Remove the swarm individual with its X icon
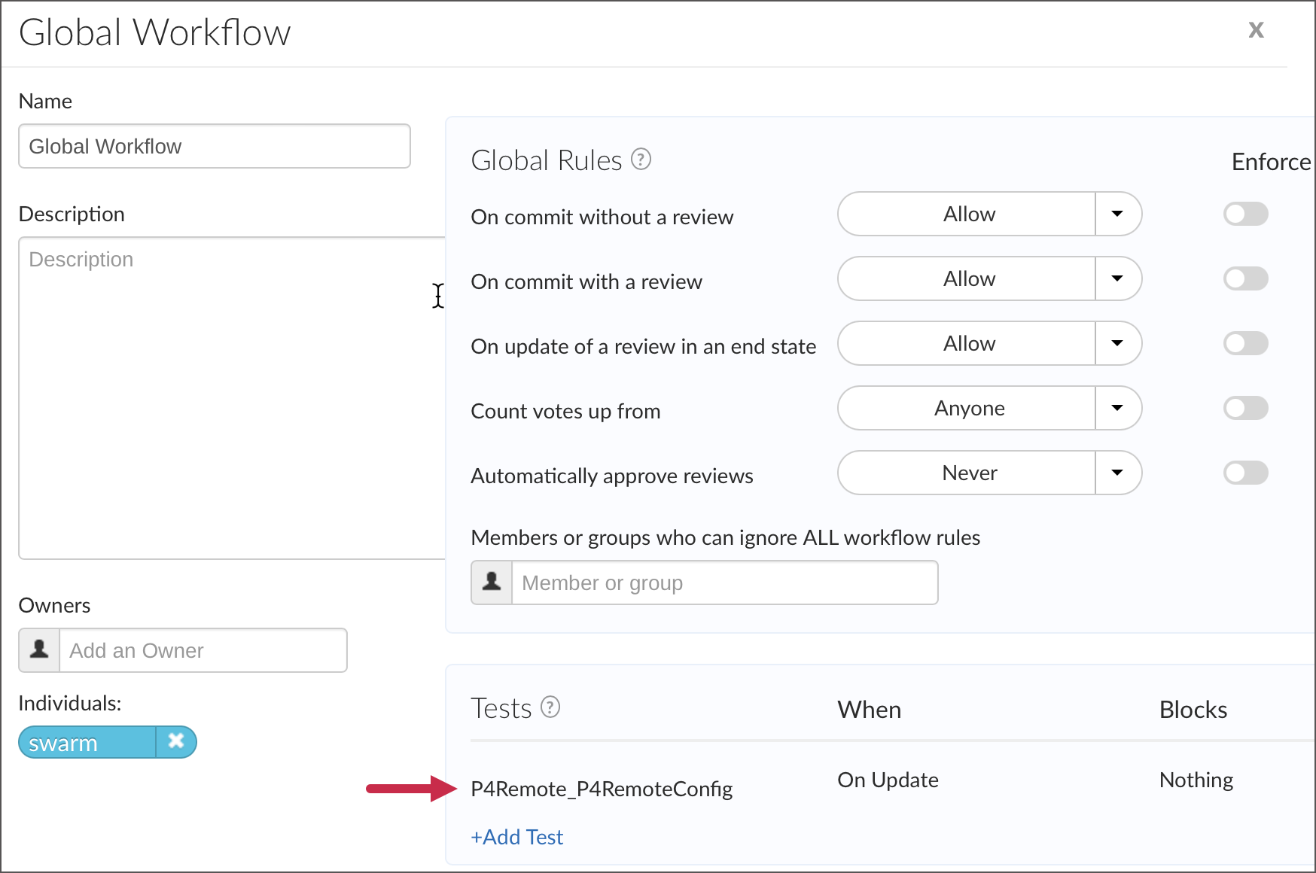1316x873 pixels. (175, 742)
